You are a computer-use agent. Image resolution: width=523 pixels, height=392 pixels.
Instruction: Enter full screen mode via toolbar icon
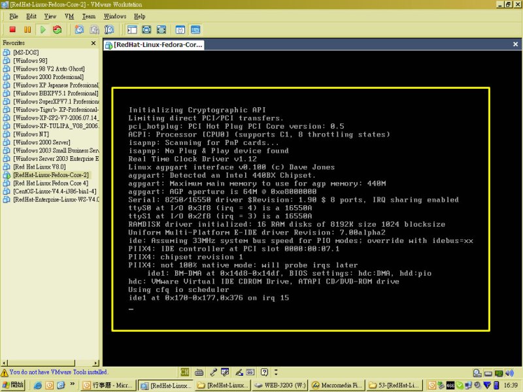click(161, 29)
